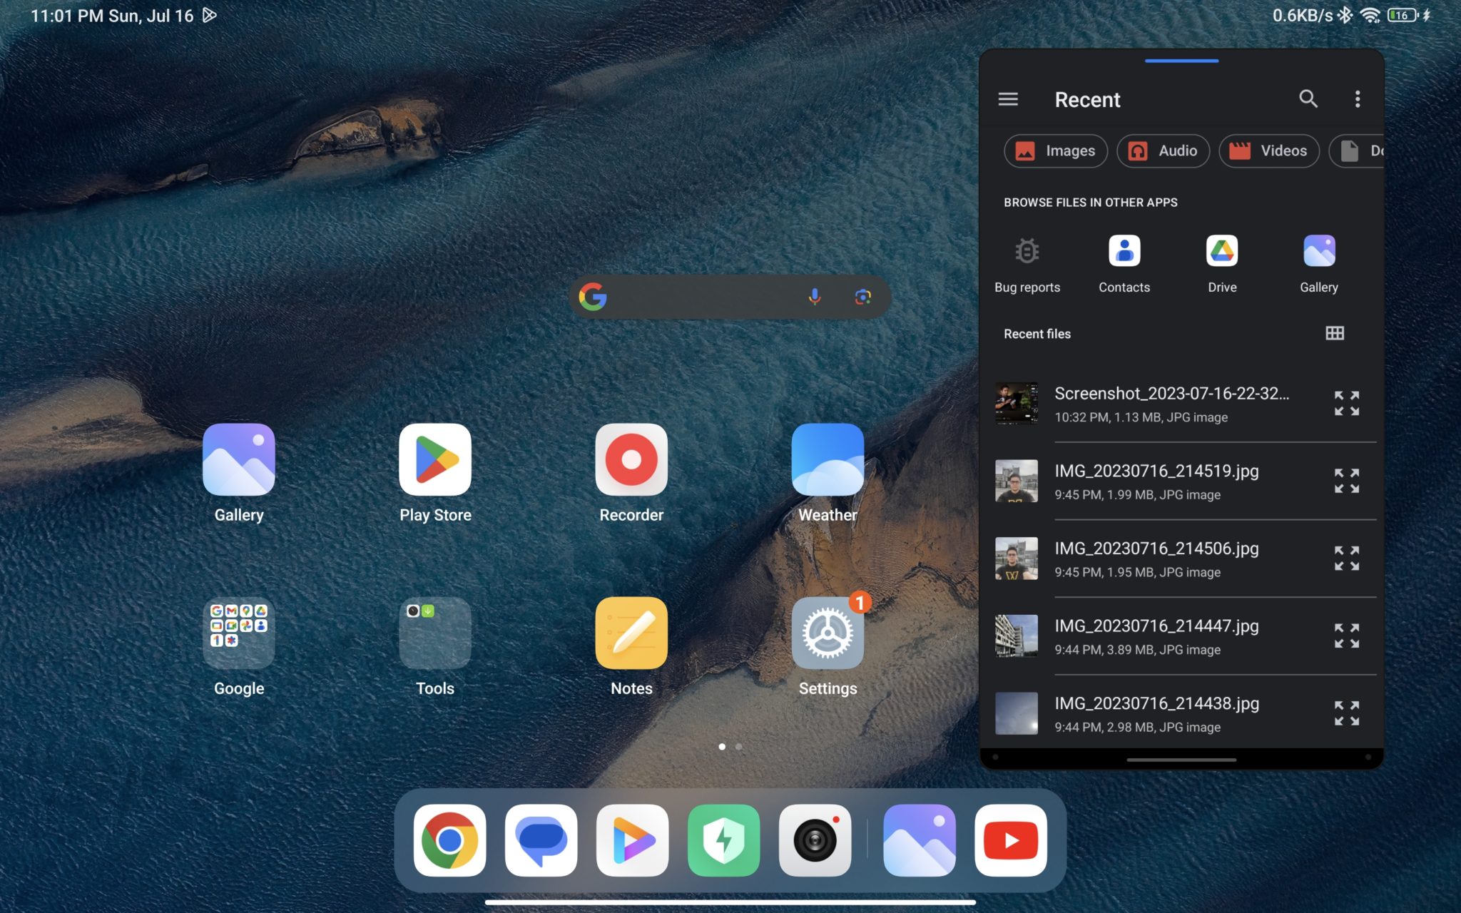Toggle the Audio filter chip
1461x913 pixels.
tap(1163, 151)
